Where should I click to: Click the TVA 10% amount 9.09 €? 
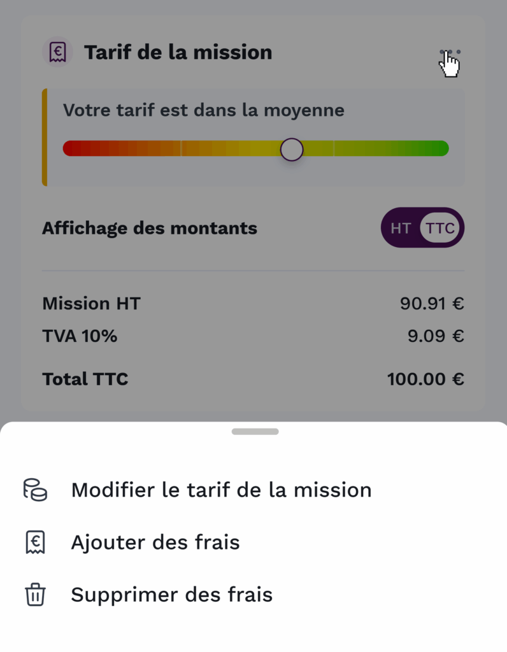[x=435, y=336]
